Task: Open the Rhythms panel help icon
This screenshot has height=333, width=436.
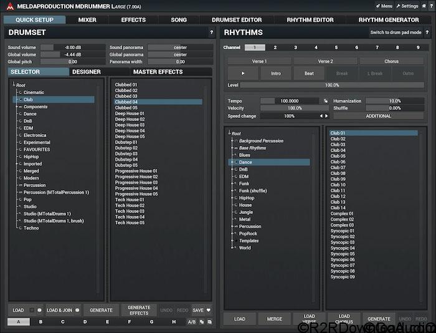Action: [x=429, y=32]
